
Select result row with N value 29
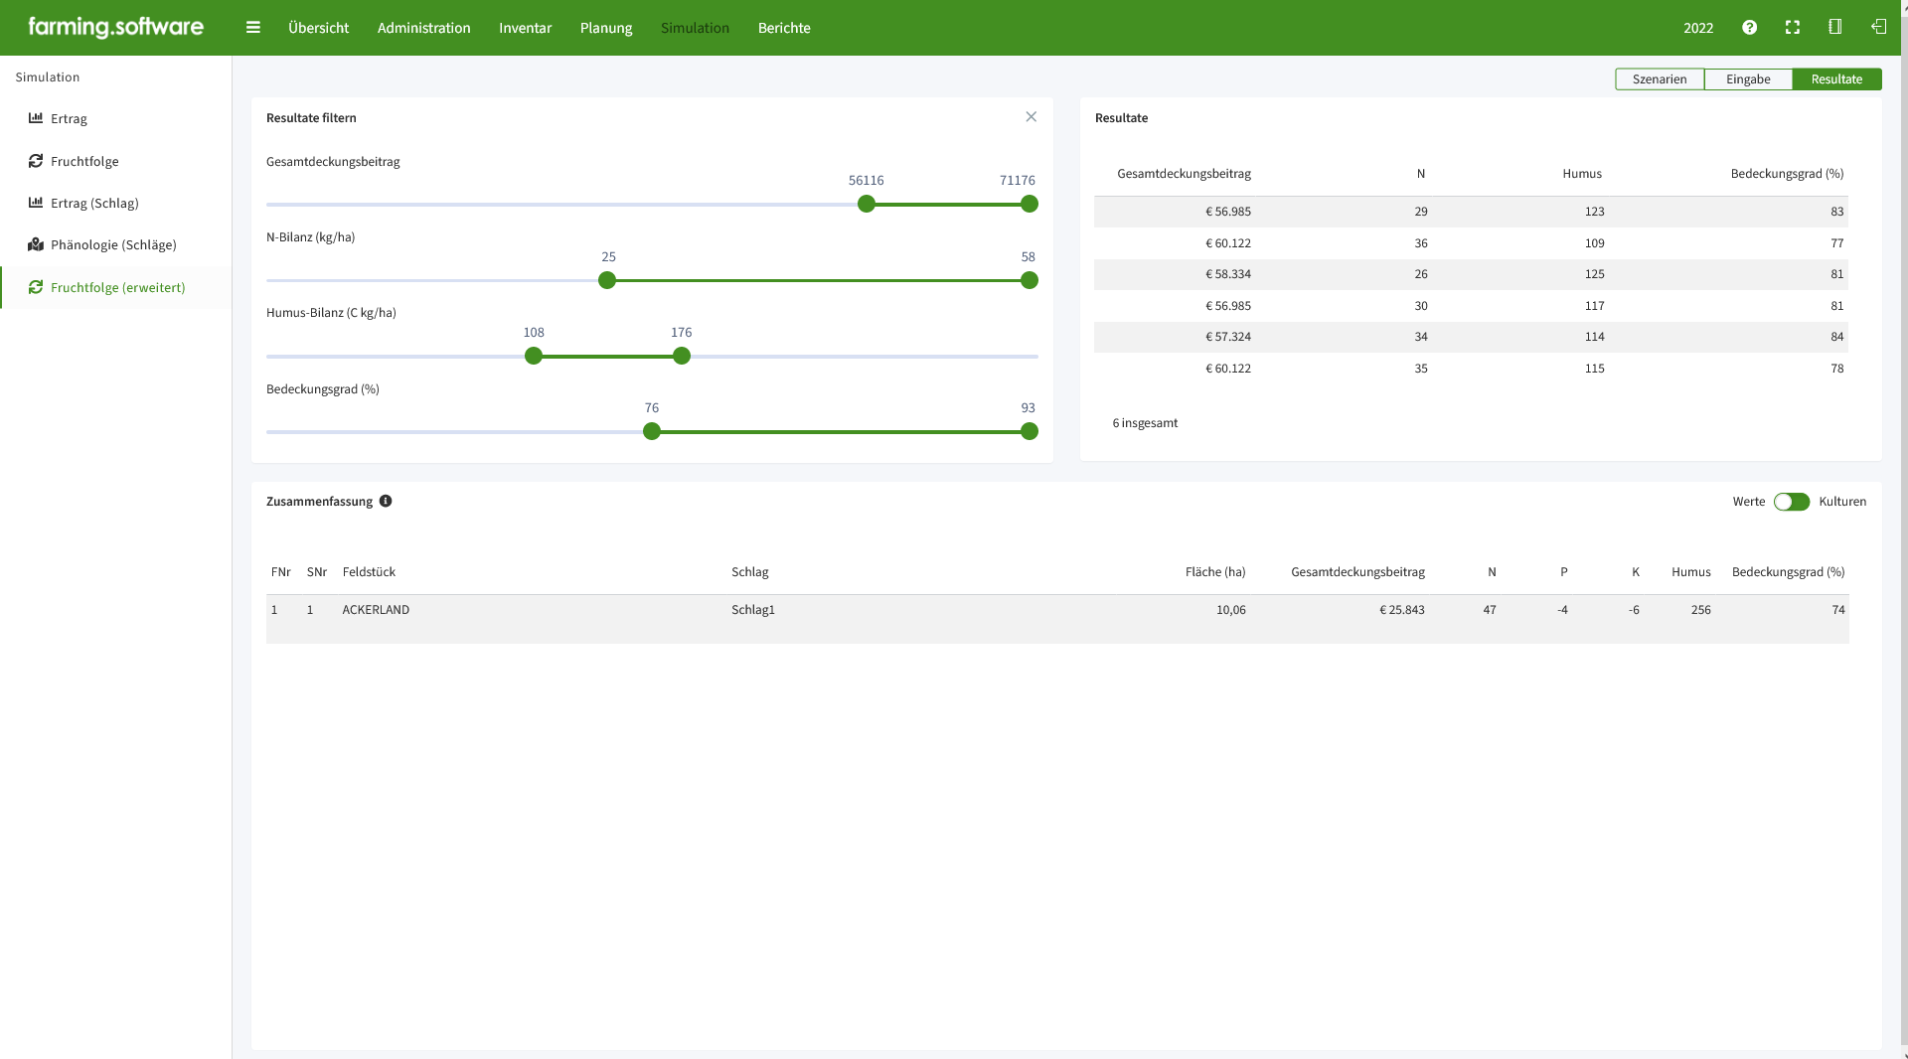click(x=1471, y=212)
